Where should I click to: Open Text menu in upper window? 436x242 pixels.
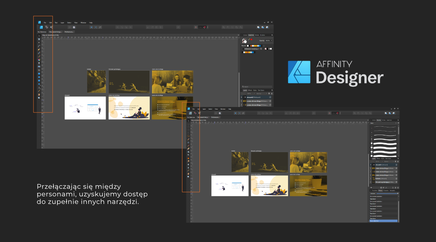(56, 23)
